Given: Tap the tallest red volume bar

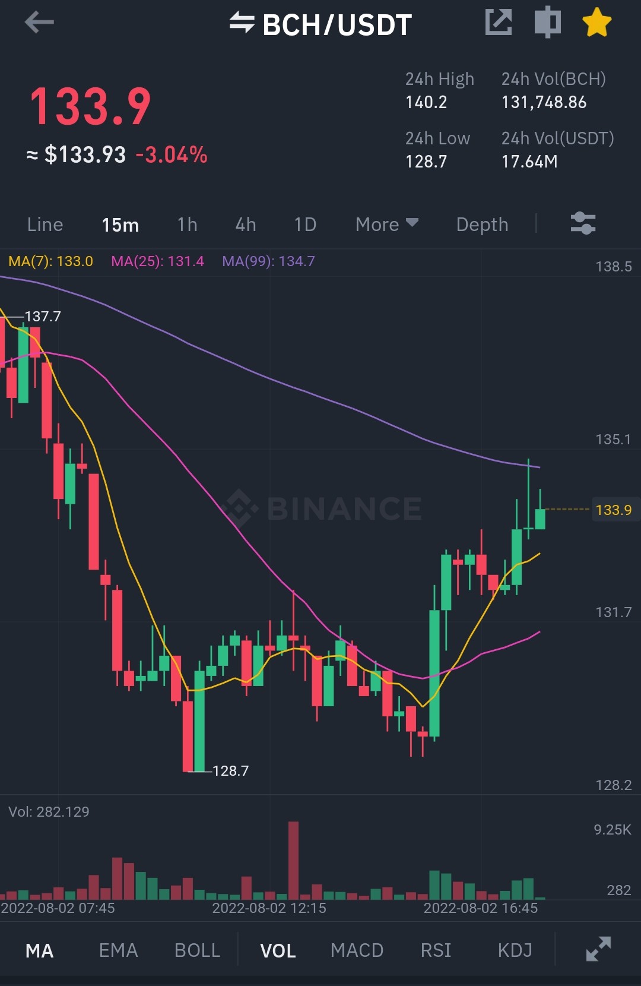Looking at the screenshot, I should pyautogui.click(x=293, y=860).
